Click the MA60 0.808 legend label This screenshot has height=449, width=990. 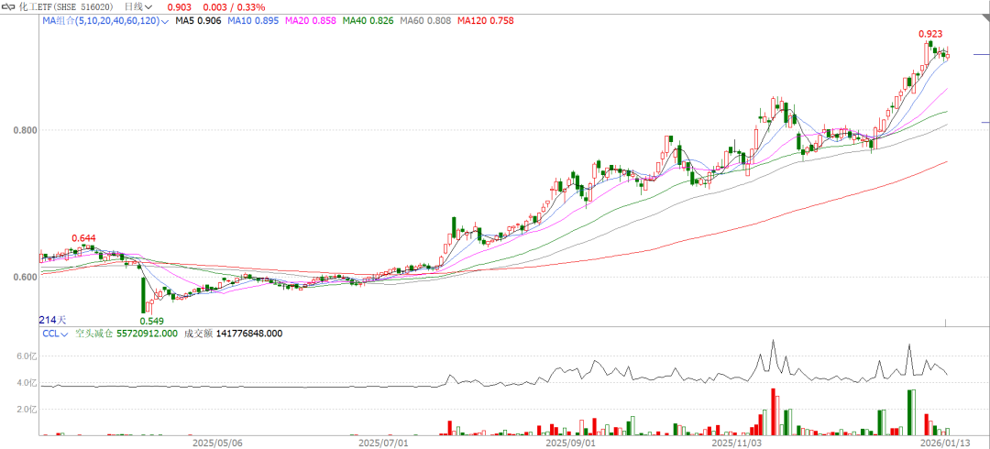(427, 19)
